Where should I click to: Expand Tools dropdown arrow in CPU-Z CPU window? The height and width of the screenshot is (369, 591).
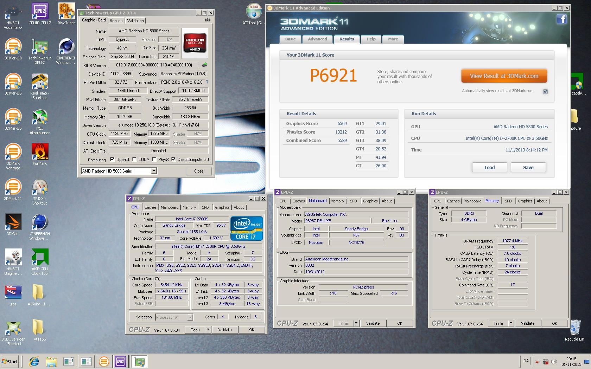click(208, 330)
